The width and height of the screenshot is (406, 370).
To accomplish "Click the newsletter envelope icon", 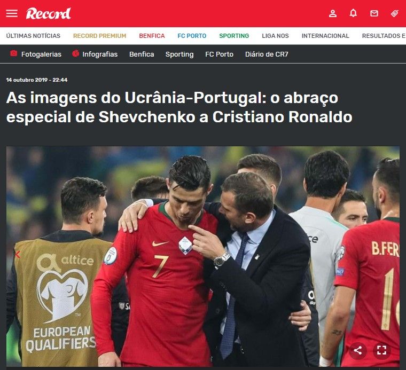I will tap(374, 13).
